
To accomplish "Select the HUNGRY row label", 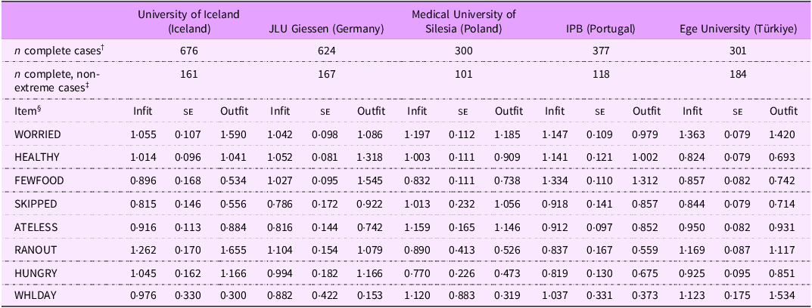I will 36,273.
